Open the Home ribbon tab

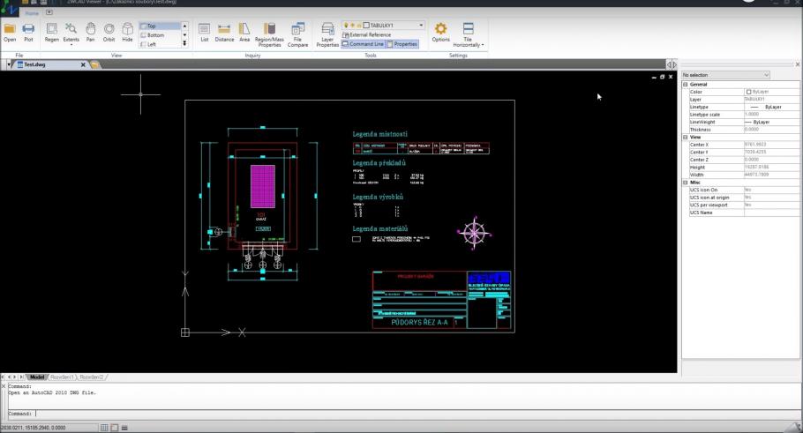(32, 13)
